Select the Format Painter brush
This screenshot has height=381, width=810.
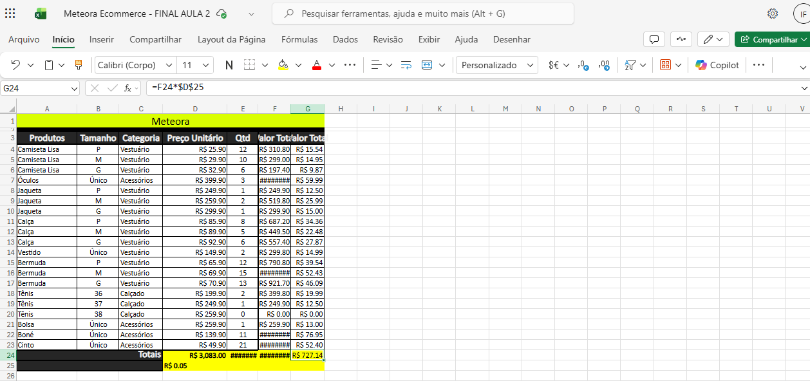pyautogui.click(x=79, y=65)
